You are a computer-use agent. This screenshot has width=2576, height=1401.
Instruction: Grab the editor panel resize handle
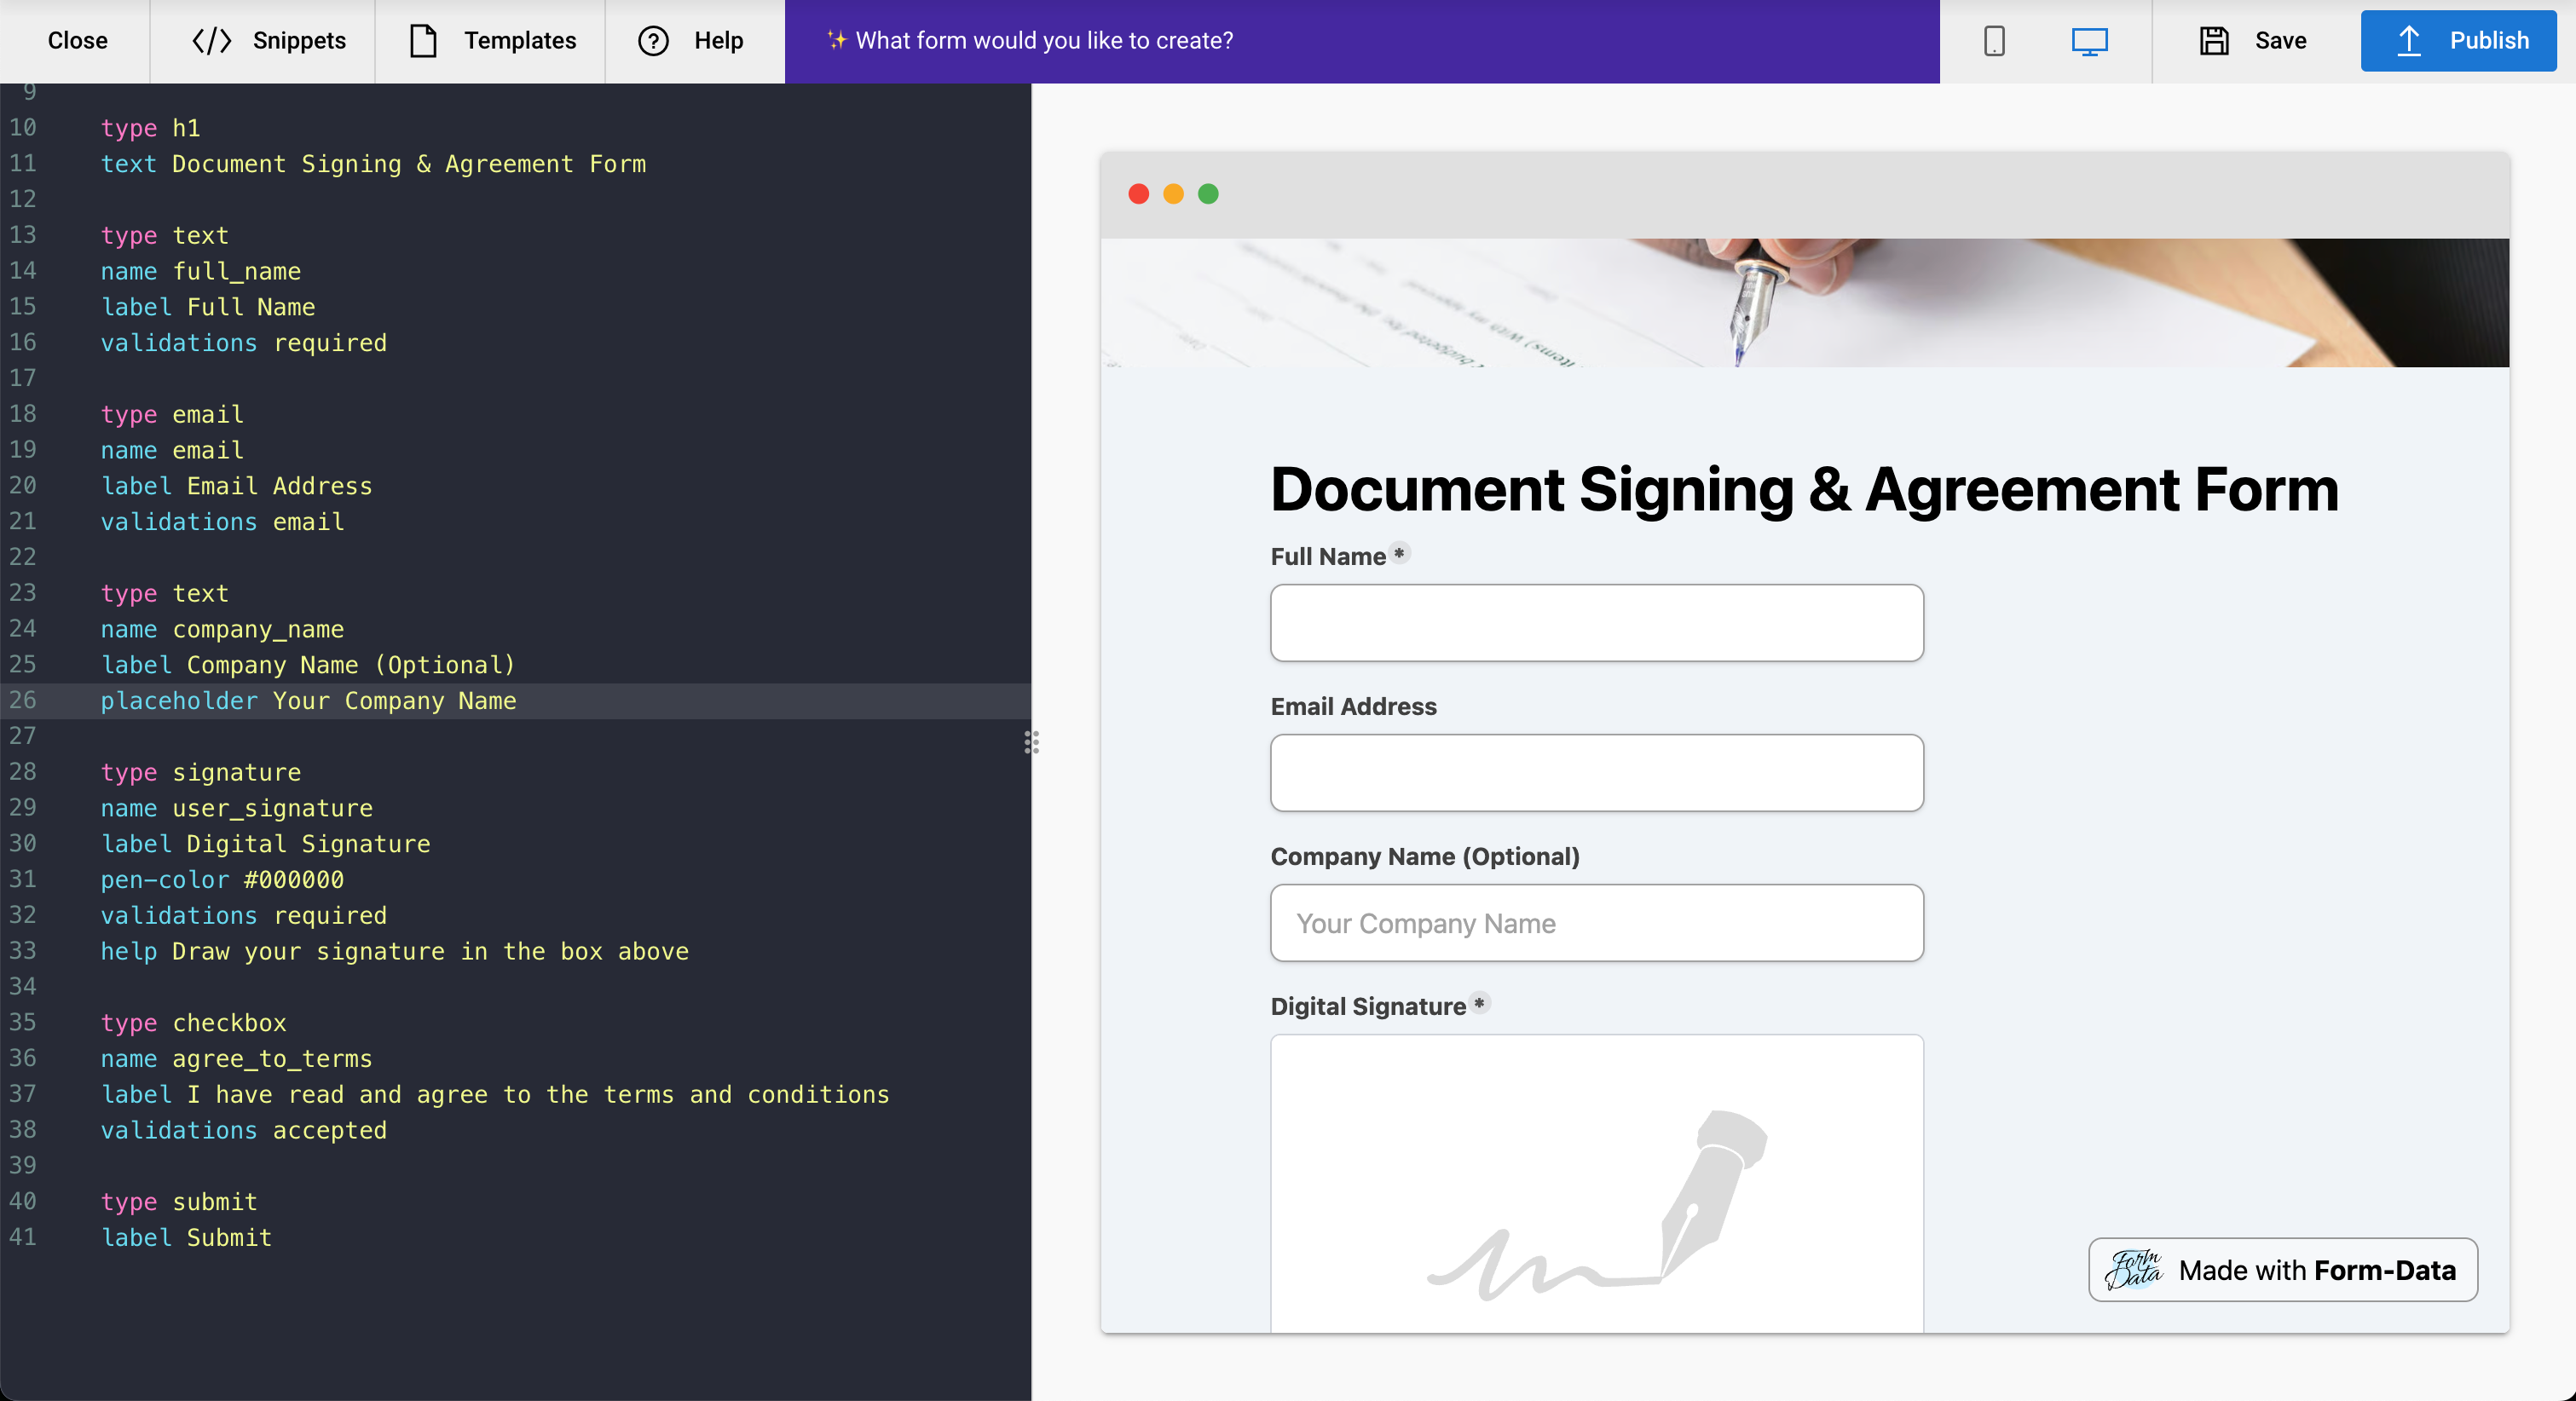[1033, 743]
